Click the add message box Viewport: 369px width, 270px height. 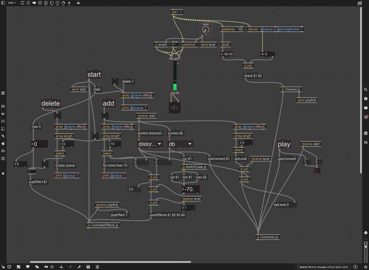tap(108, 103)
